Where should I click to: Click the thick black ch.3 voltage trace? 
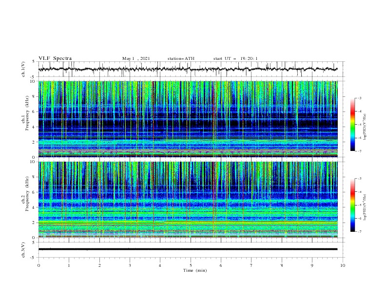click(188, 249)
